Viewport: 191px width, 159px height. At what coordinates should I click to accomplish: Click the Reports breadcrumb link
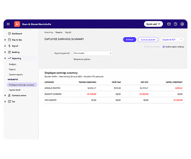point(59,32)
